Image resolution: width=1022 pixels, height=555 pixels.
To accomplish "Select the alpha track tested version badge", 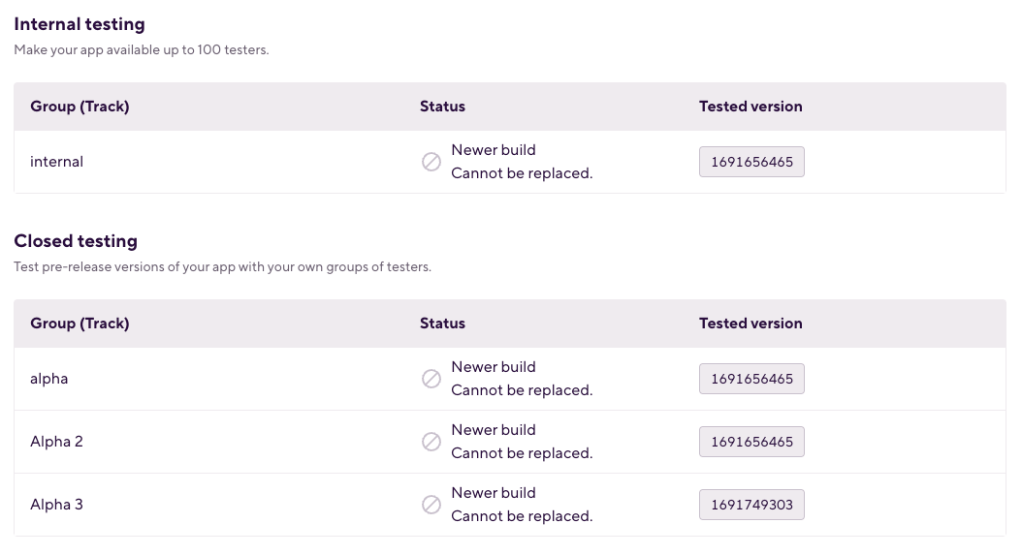I will (x=751, y=379).
